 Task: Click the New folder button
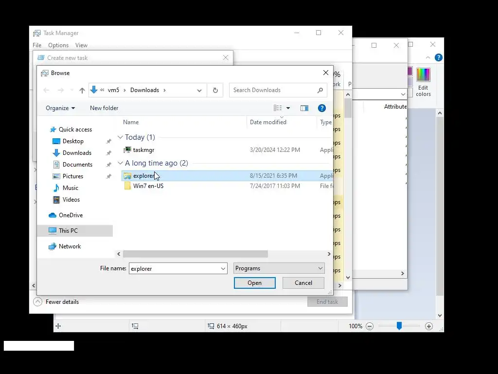pyautogui.click(x=104, y=108)
